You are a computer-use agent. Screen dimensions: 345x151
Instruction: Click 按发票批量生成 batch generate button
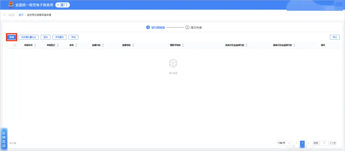click(x=29, y=37)
